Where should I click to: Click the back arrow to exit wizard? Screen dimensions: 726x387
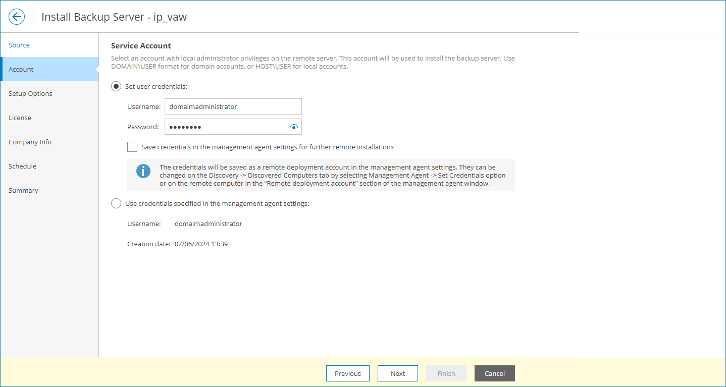[16, 16]
